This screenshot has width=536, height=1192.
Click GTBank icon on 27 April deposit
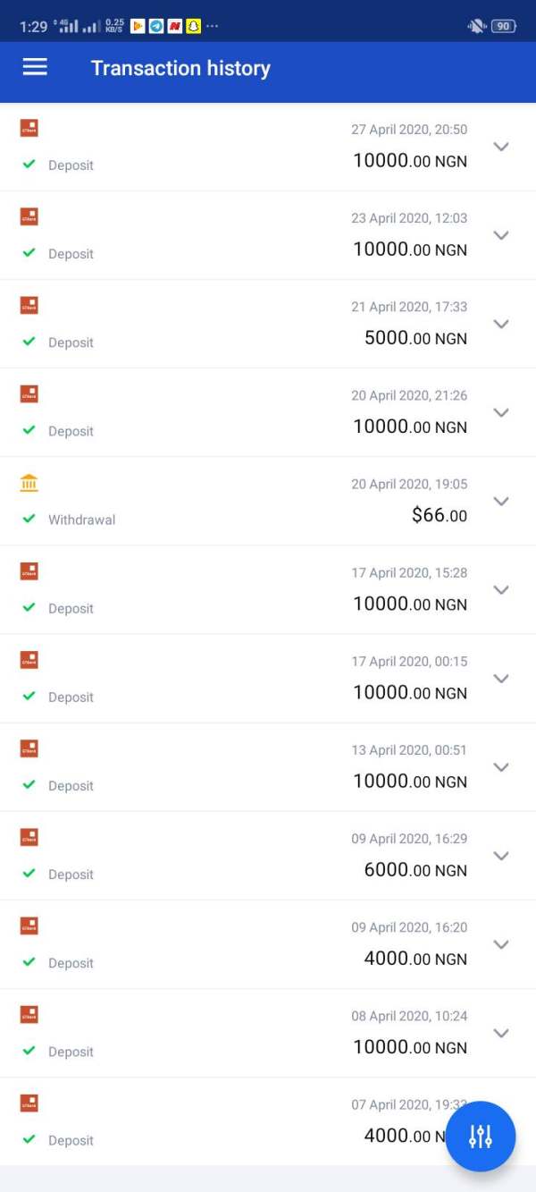pos(29,129)
